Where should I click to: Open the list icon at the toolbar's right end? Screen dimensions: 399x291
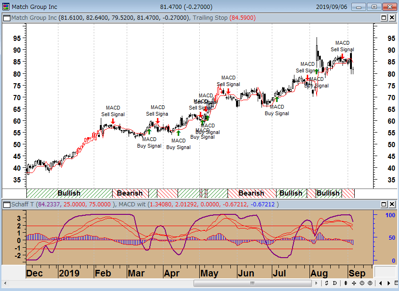[396, 283]
